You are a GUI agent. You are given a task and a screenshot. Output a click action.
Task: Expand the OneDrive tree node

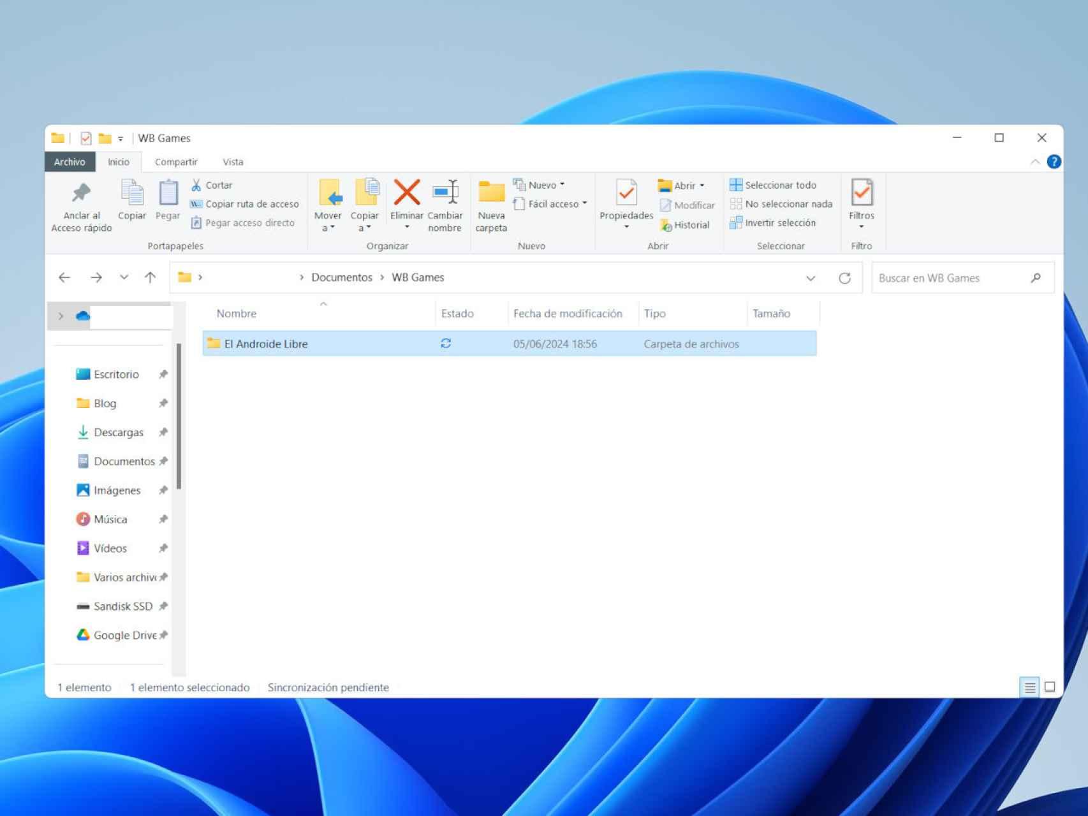click(x=61, y=316)
